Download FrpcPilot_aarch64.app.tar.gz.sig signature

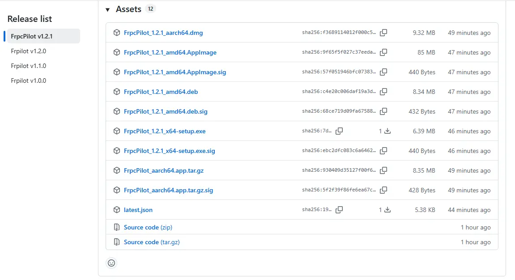click(169, 190)
